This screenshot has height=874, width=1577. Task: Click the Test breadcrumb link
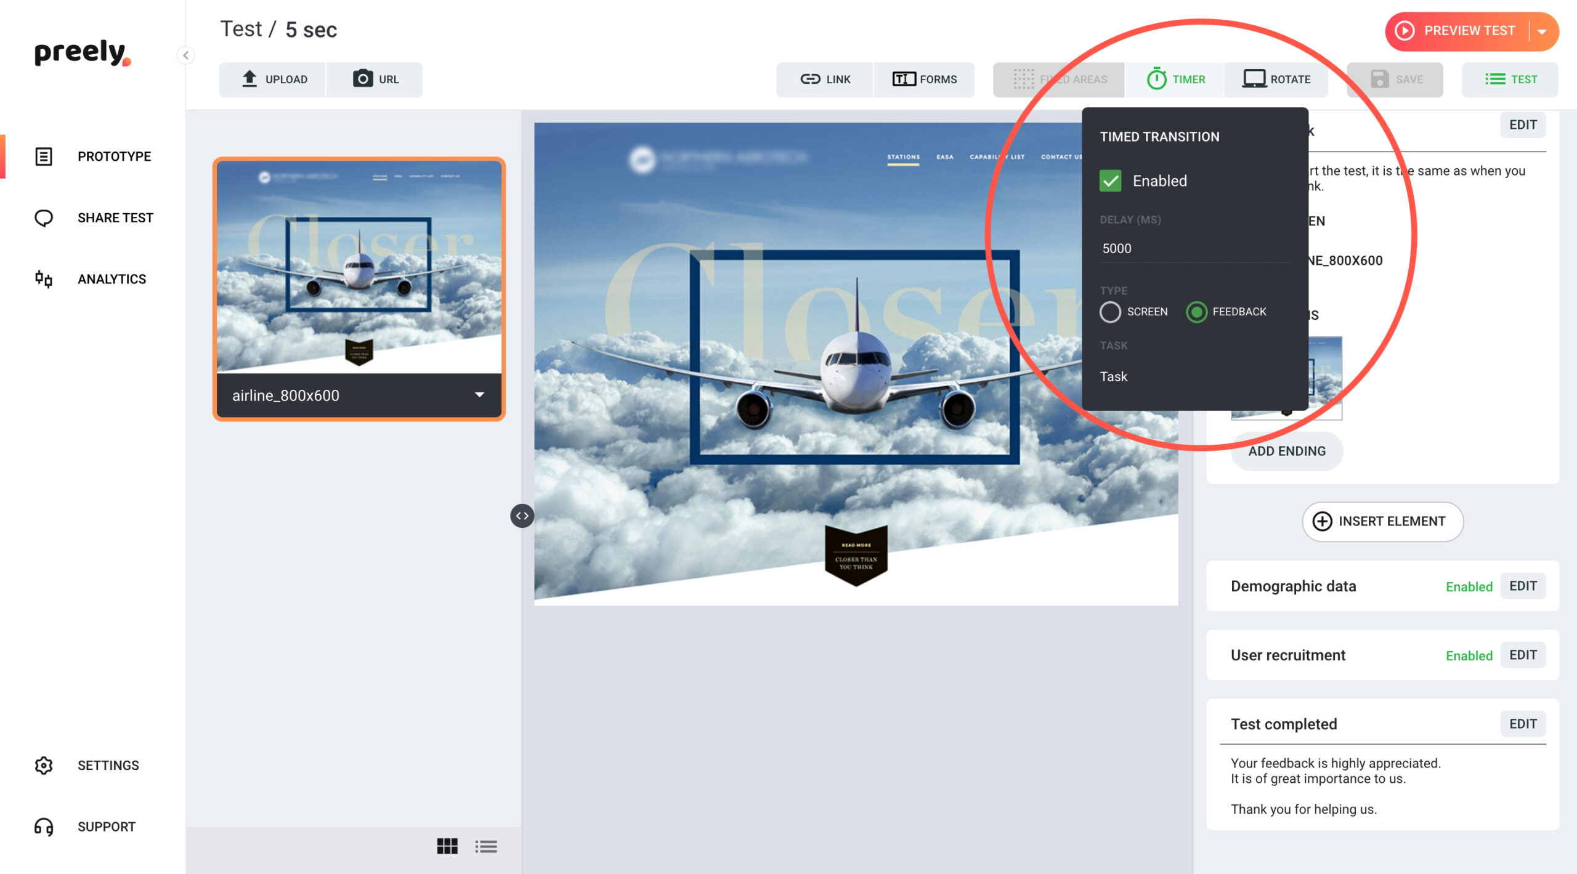click(x=241, y=29)
